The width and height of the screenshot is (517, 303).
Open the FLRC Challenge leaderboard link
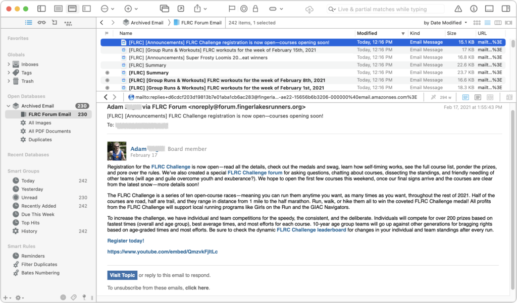click(x=311, y=230)
